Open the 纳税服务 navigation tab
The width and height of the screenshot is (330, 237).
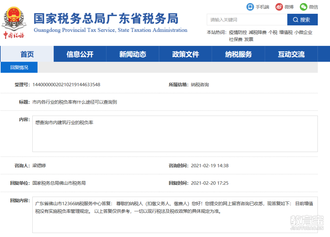(x=238, y=54)
